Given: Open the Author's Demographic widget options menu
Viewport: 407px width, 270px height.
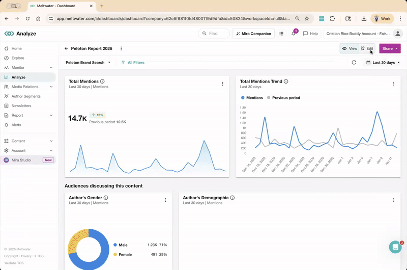Looking at the screenshot, I should coord(394,200).
